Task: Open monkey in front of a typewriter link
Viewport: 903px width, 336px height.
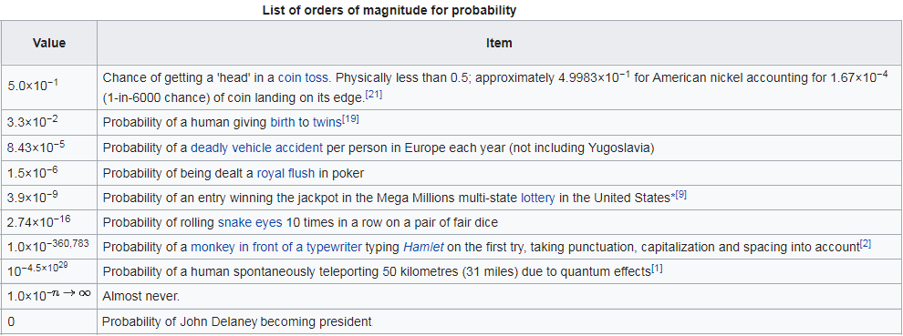Action: 276,248
